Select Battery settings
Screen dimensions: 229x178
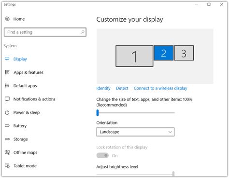[x=20, y=126]
